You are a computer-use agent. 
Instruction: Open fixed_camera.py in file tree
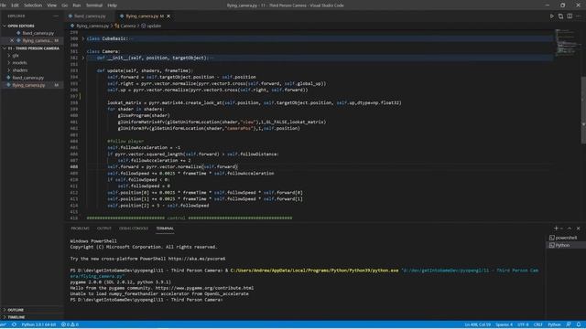(28, 78)
